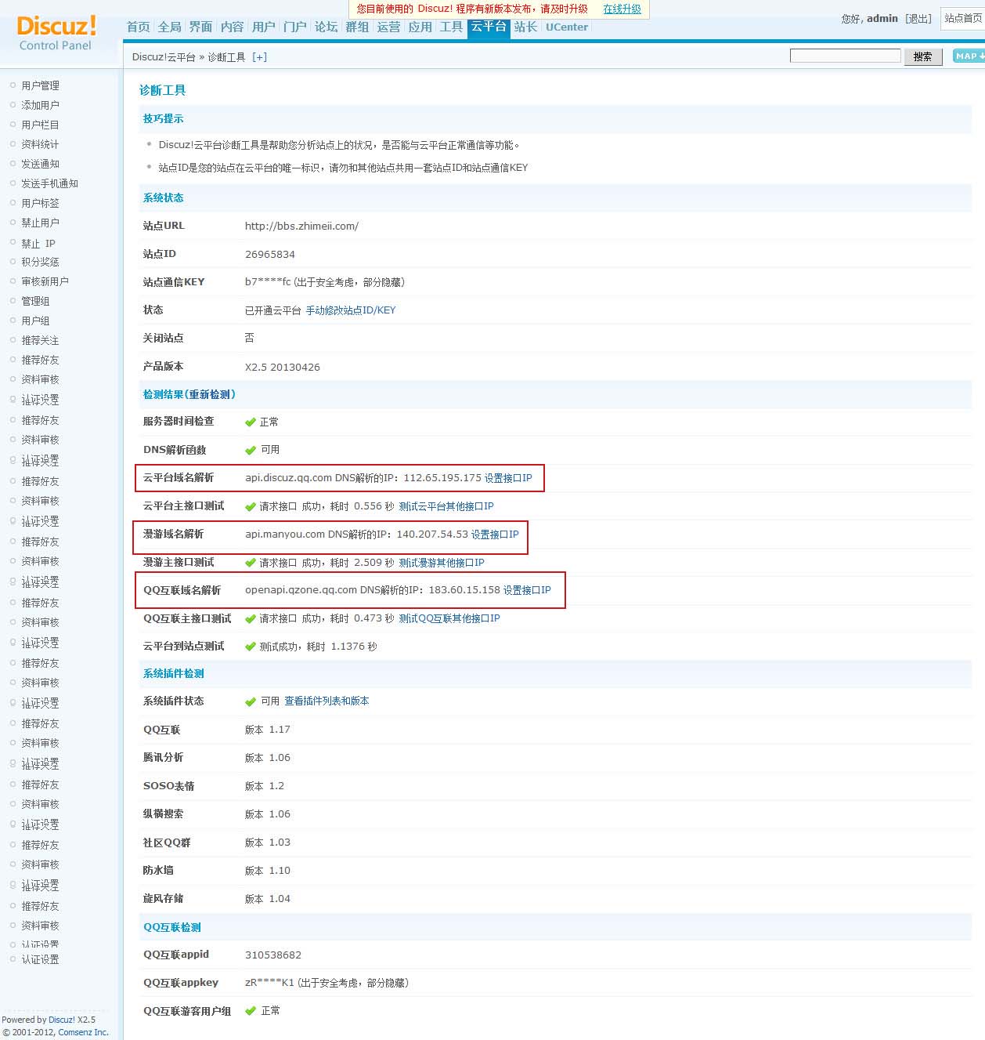Focus the search input field
Image resolution: width=985 pixels, height=1040 pixels.
[x=846, y=56]
